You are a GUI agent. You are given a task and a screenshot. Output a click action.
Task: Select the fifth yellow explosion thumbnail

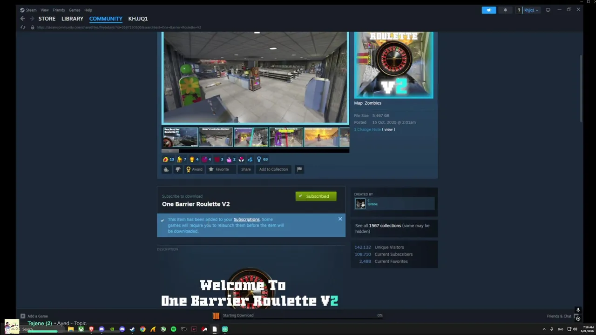pos(321,137)
